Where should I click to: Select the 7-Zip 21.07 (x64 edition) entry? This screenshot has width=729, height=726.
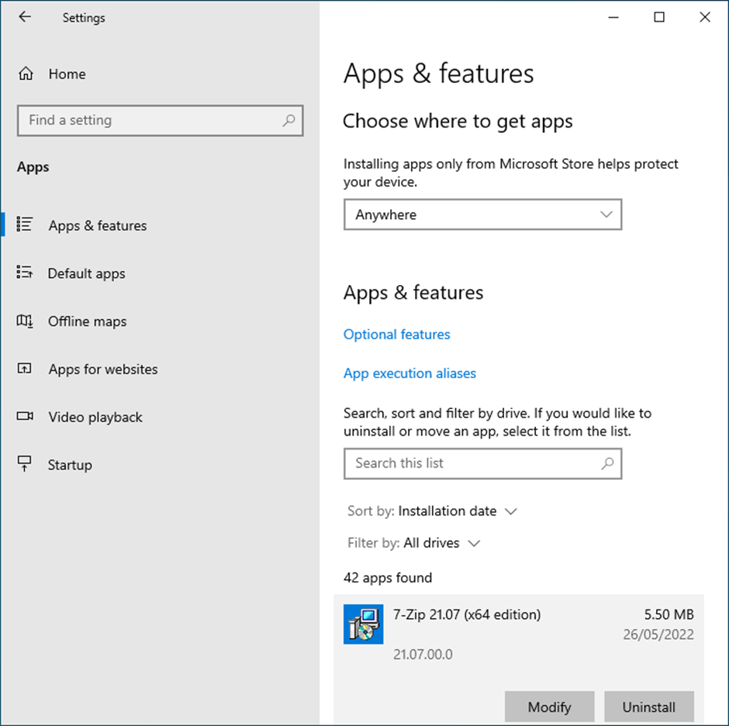point(518,659)
